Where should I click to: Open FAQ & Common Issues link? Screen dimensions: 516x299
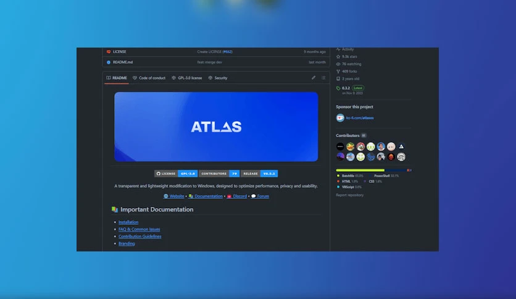coord(139,229)
